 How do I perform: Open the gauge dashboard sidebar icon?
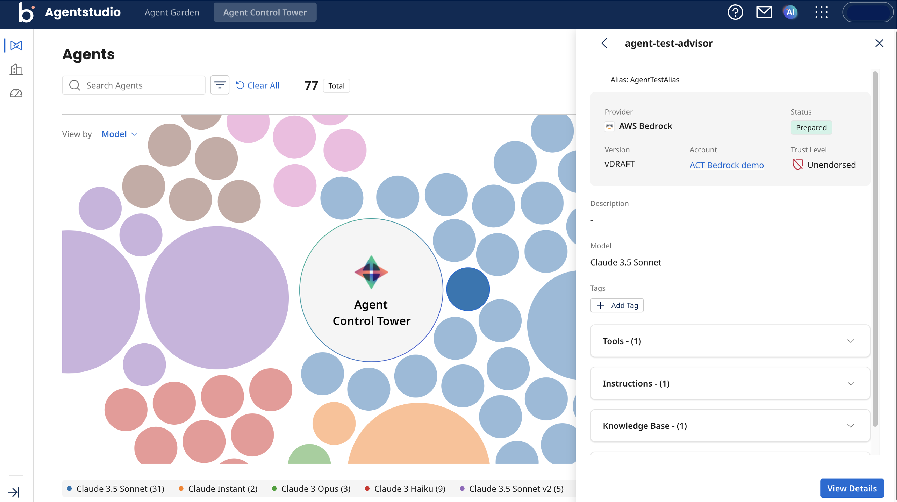[x=16, y=93]
